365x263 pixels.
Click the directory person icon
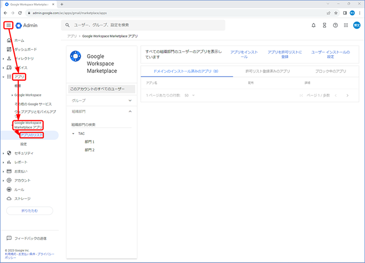click(9, 59)
